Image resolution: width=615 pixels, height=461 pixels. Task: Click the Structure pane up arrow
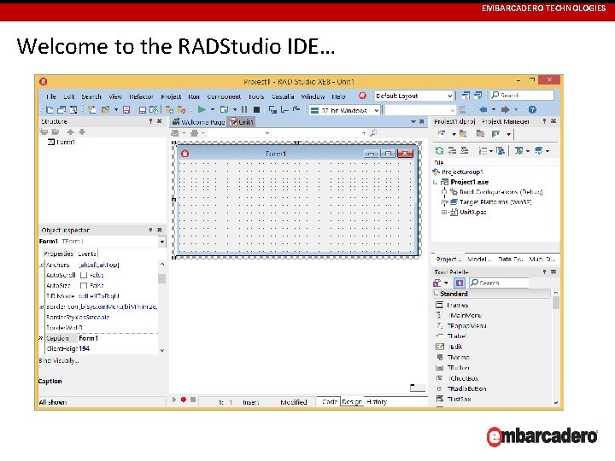pyautogui.click(x=70, y=132)
